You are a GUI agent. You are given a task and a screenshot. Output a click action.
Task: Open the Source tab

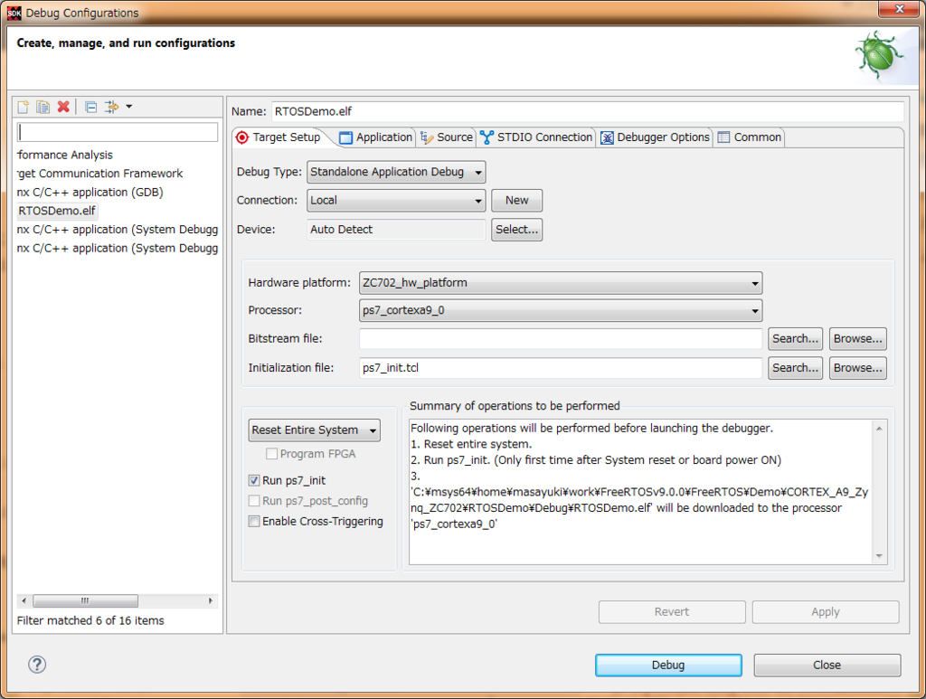[447, 137]
